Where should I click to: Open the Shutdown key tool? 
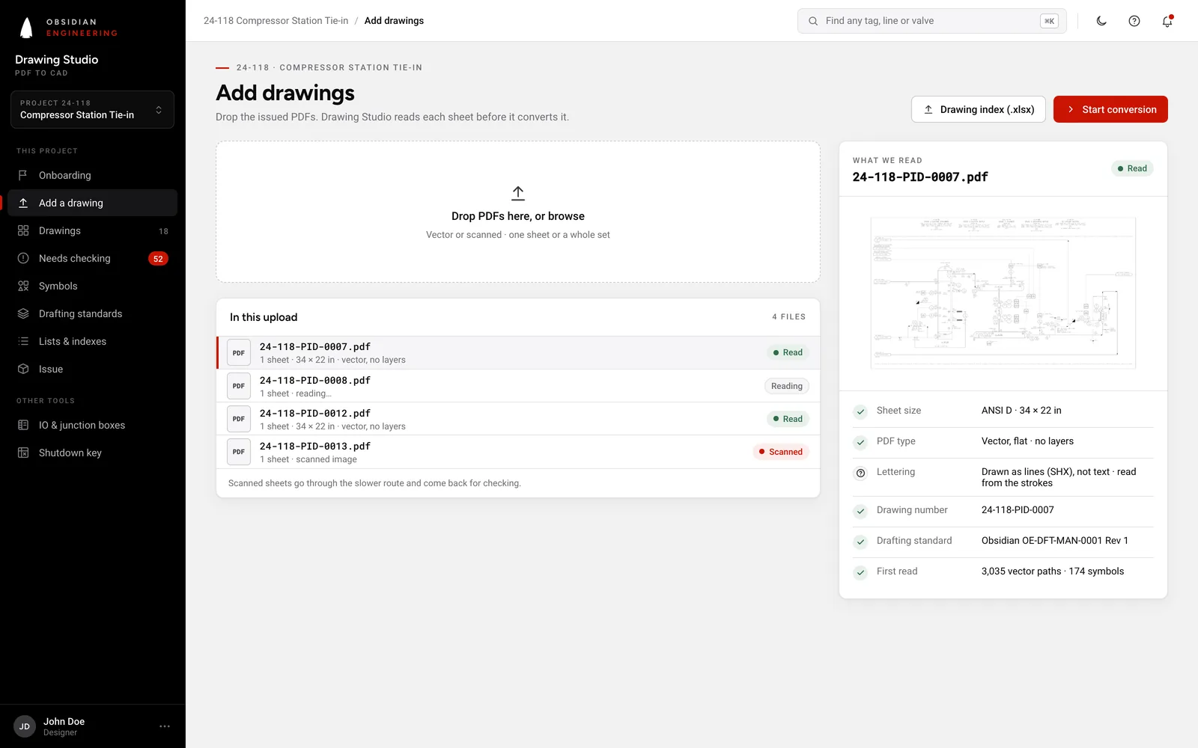92,453
